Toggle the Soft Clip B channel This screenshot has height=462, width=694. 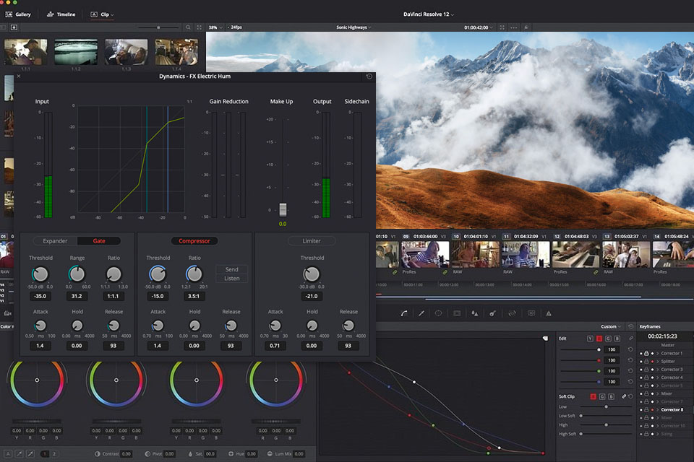pos(612,396)
